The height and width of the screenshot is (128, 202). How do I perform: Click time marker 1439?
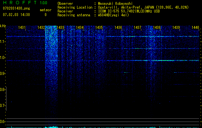176,28
